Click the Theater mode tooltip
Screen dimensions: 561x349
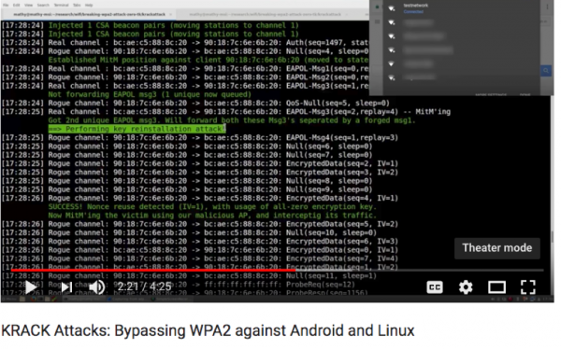(497, 248)
